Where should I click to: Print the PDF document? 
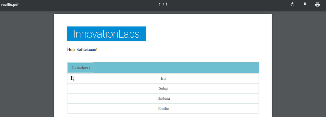317,4
